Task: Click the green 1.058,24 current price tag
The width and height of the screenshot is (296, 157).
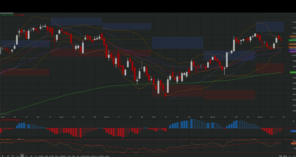Action: click(292, 41)
